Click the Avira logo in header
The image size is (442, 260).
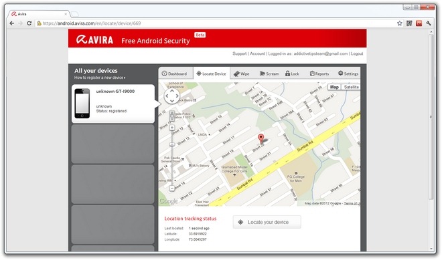pyautogui.click(x=94, y=39)
